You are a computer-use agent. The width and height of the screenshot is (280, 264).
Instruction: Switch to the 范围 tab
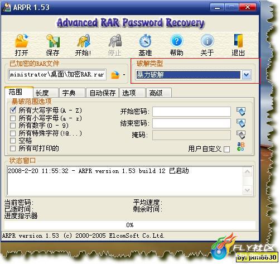(19, 92)
